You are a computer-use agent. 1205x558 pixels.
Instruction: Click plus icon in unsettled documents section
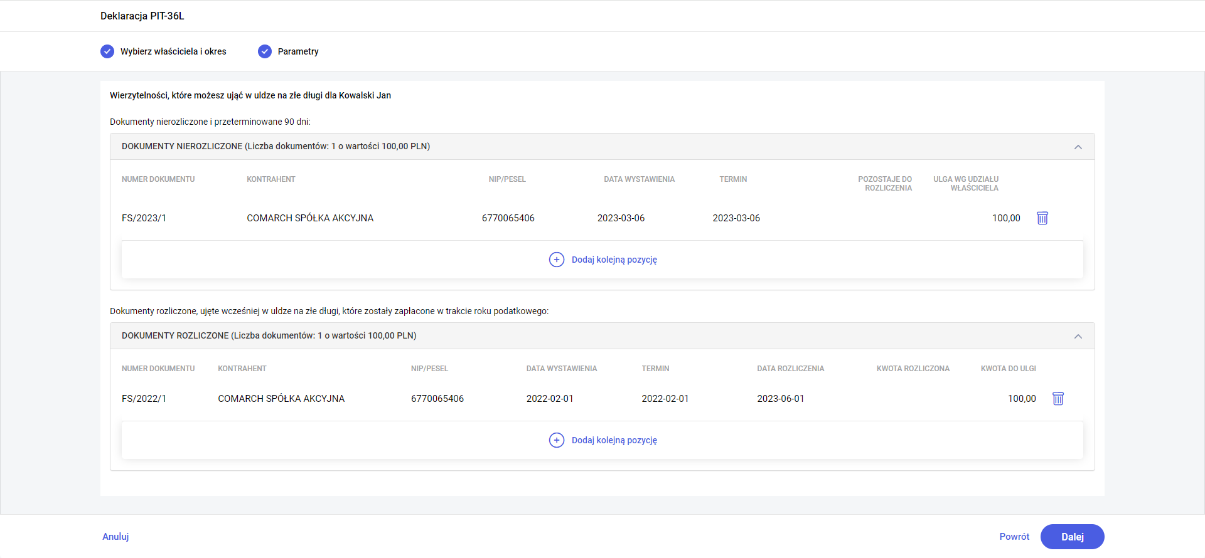point(556,260)
